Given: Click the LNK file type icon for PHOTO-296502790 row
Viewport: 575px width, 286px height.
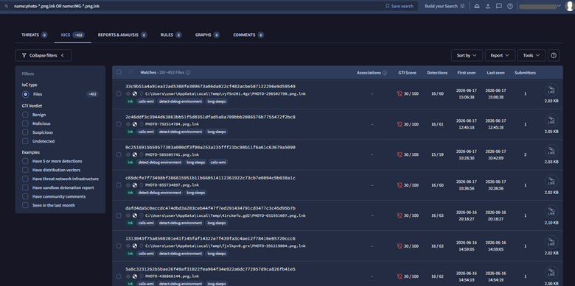Looking at the screenshot, I should (x=551, y=90).
